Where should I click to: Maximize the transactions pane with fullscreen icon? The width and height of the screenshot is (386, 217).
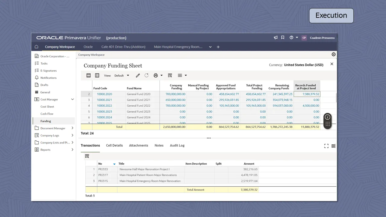click(326, 146)
